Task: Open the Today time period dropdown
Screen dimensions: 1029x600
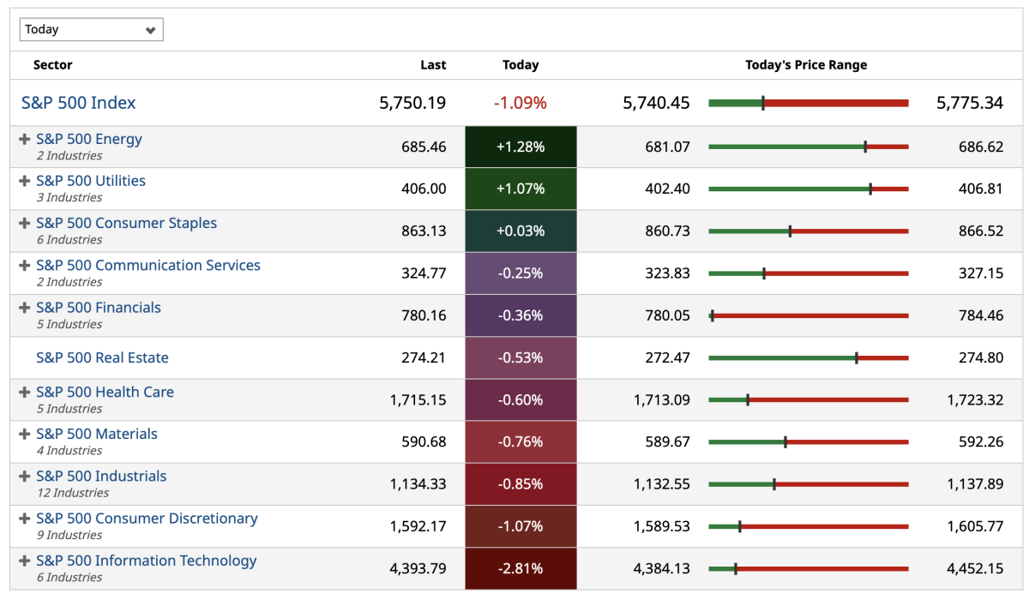Action: tap(91, 30)
